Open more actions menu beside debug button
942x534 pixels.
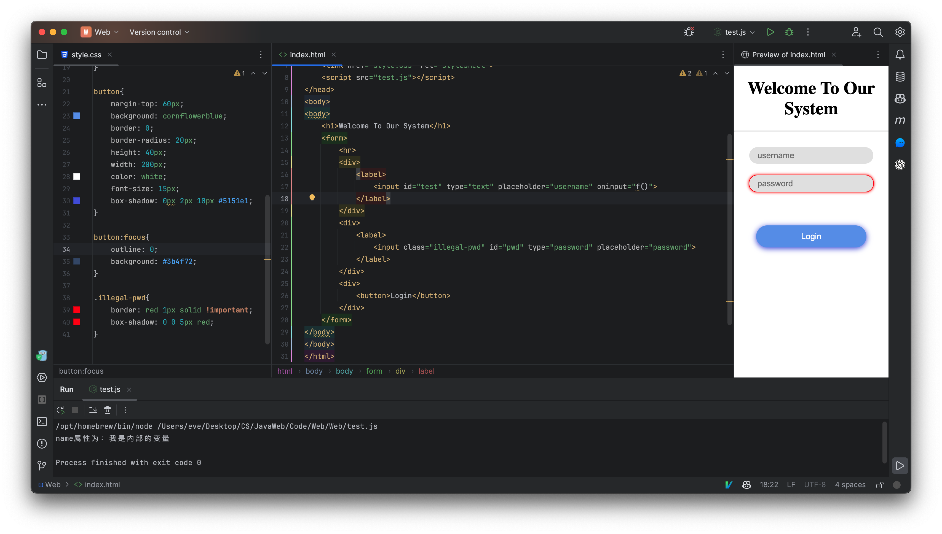click(808, 32)
